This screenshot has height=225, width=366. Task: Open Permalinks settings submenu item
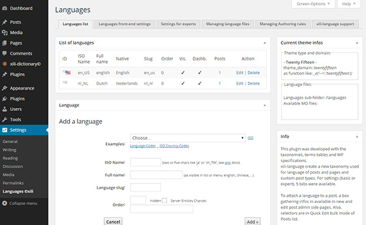point(13,183)
